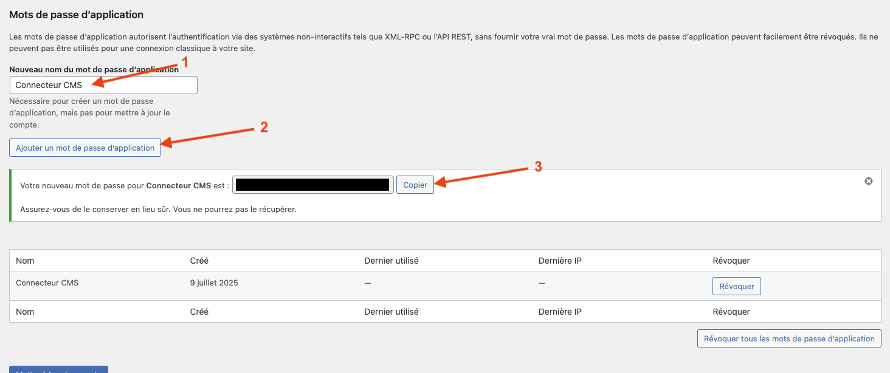890x373 pixels.
Task: Click the 'Mots de passe d'application' section heading
Action: pos(76,14)
